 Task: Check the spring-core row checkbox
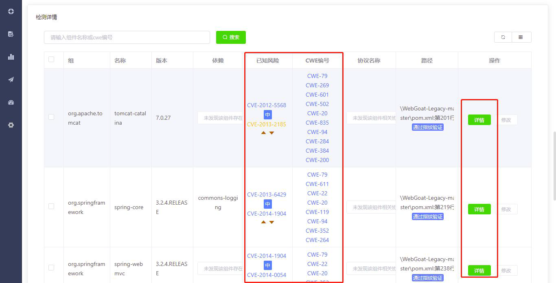pyautogui.click(x=51, y=206)
